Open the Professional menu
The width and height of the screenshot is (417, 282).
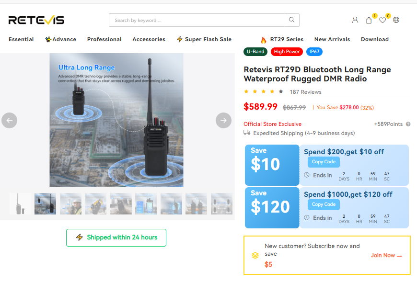(104, 39)
